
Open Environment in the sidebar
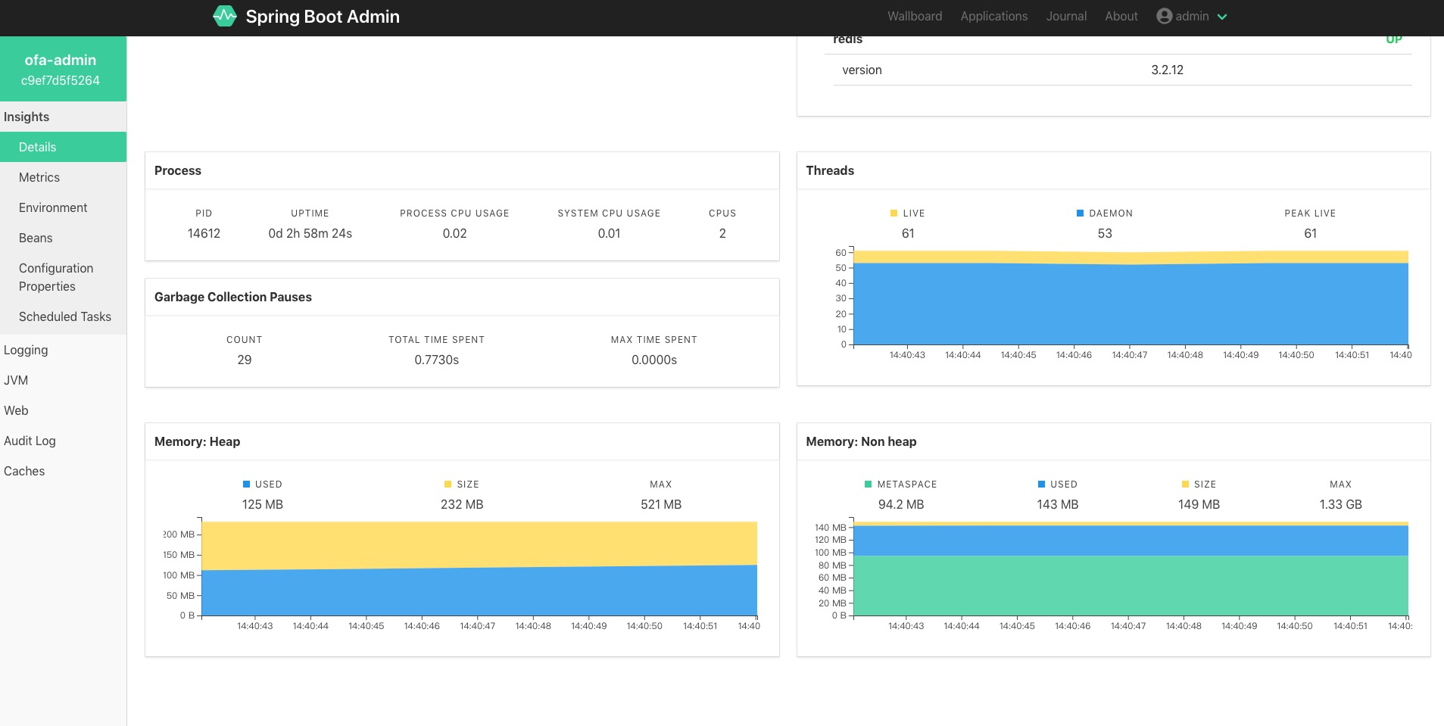tap(63, 207)
